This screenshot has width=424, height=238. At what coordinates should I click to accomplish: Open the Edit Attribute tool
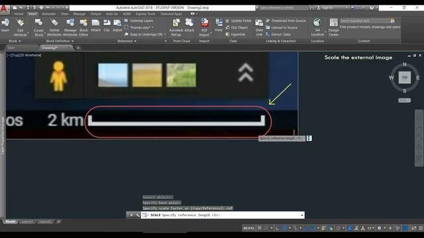point(20,23)
